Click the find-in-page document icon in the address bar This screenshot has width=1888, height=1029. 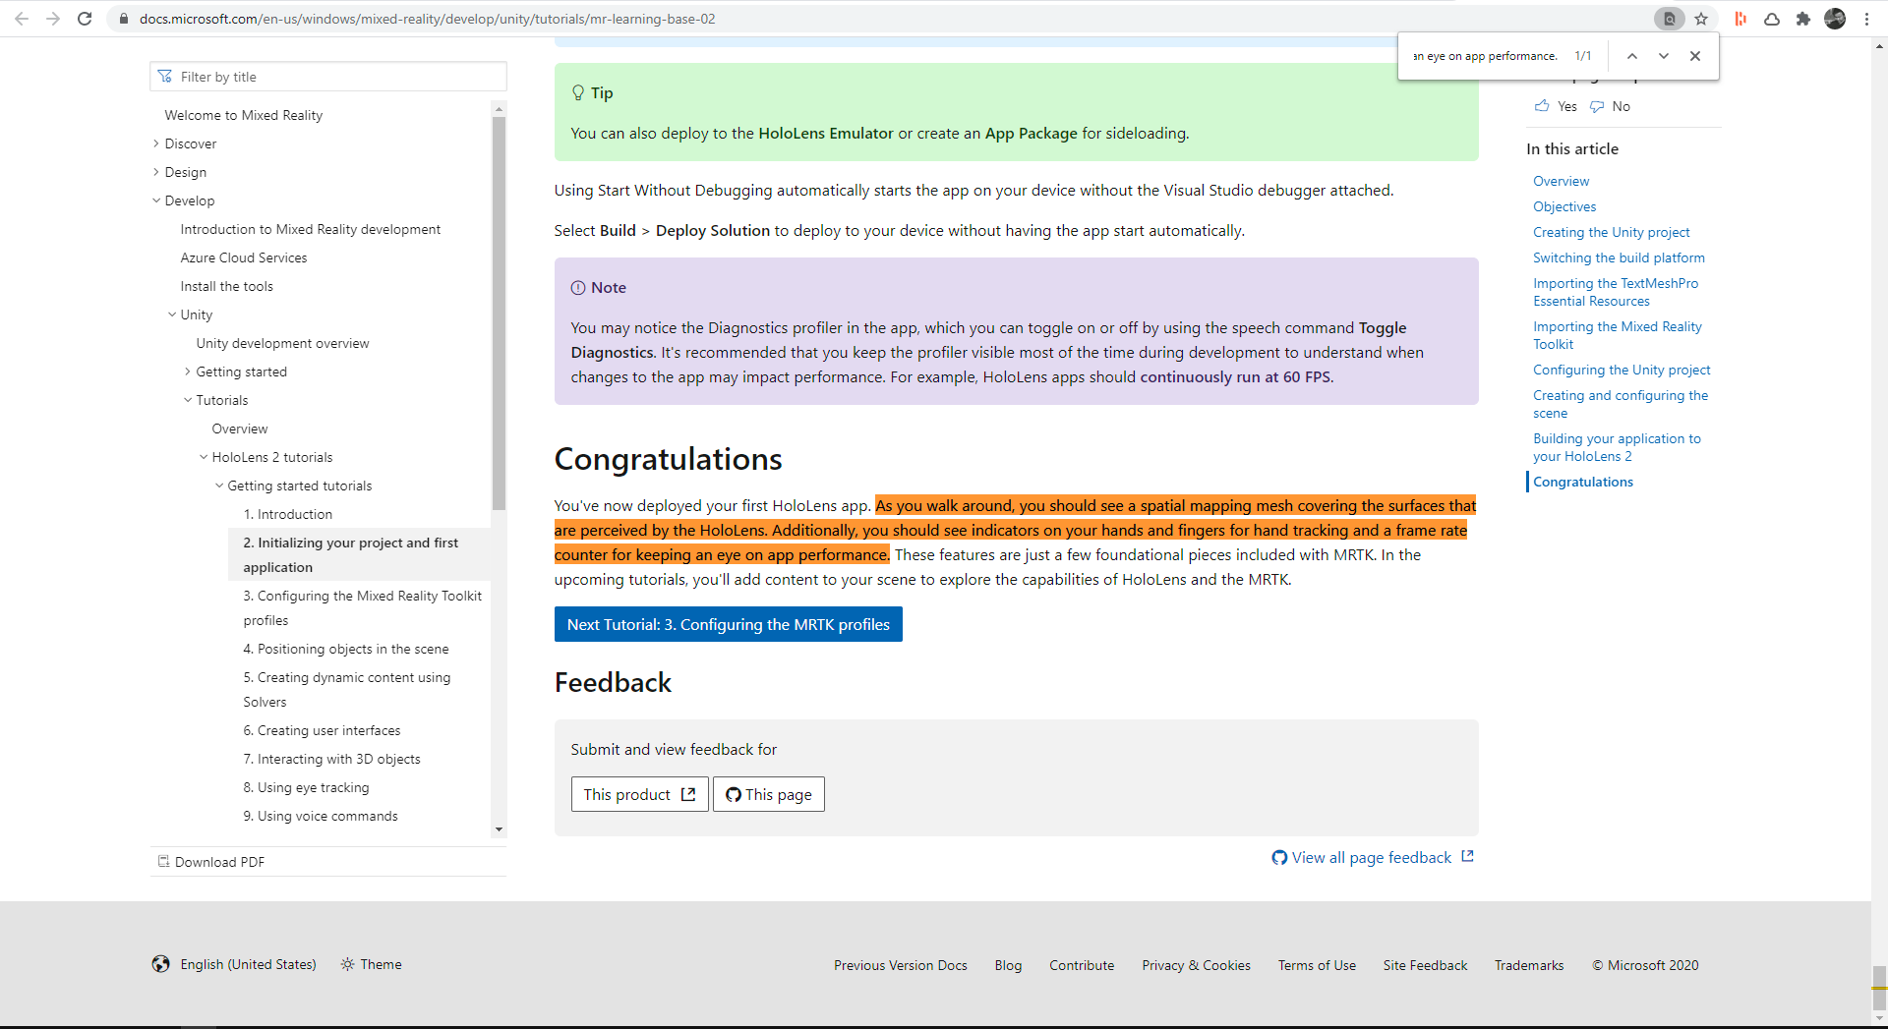click(x=1669, y=19)
